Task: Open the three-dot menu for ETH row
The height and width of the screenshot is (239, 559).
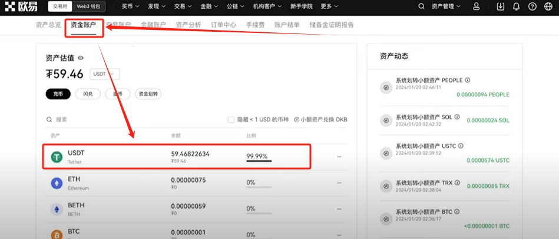Action: [x=339, y=183]
